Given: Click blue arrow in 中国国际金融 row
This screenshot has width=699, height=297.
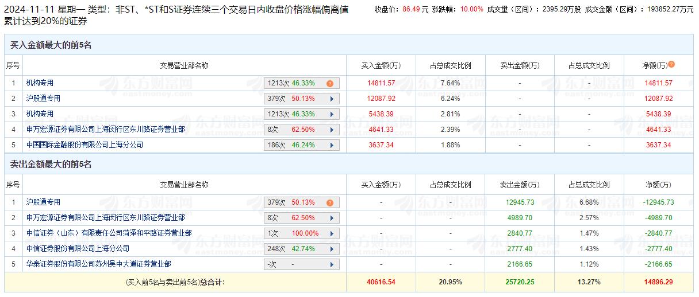Looking at the screenshot, I should pyautogui.click(x=332, y=145).
